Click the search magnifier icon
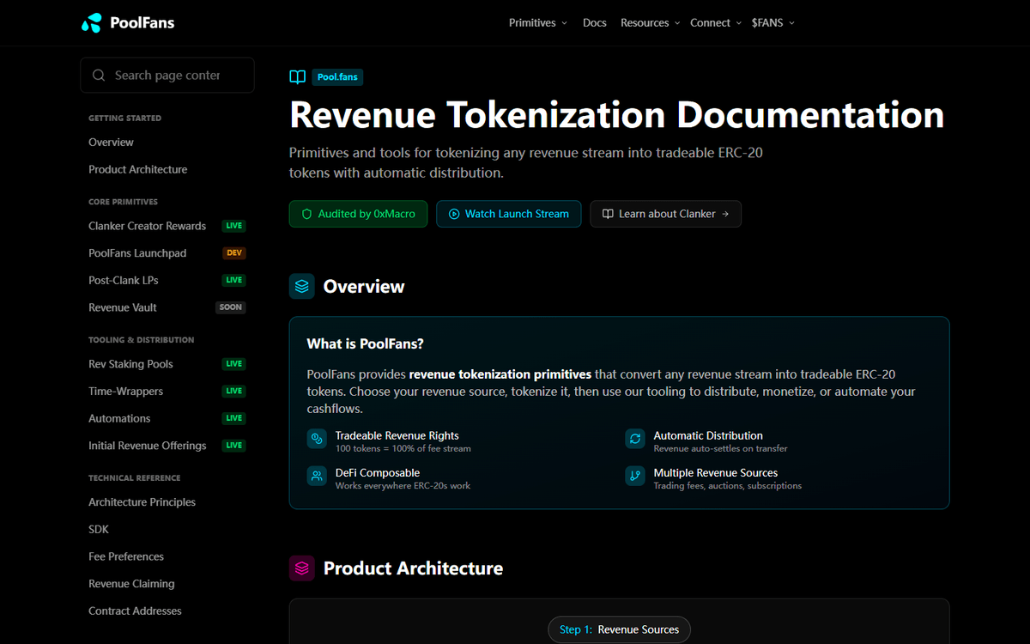1030x644 pixels. 100,76
